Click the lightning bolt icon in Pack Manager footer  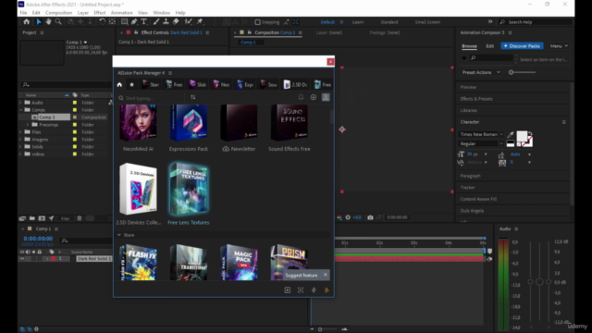pyautogui.click(x=314, y=290)
